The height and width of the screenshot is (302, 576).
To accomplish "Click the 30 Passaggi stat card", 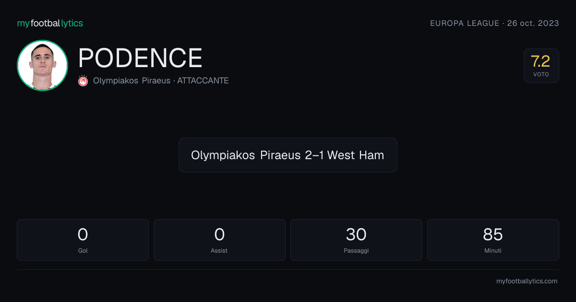I will (356, 240).
